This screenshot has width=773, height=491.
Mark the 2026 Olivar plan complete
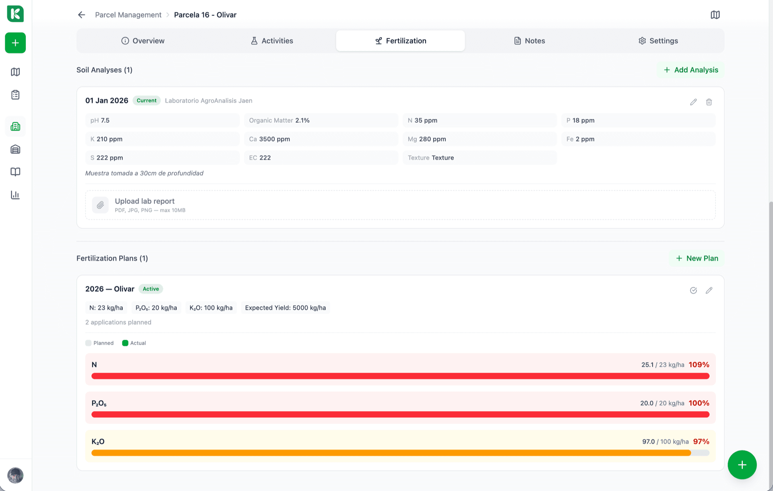693,290
